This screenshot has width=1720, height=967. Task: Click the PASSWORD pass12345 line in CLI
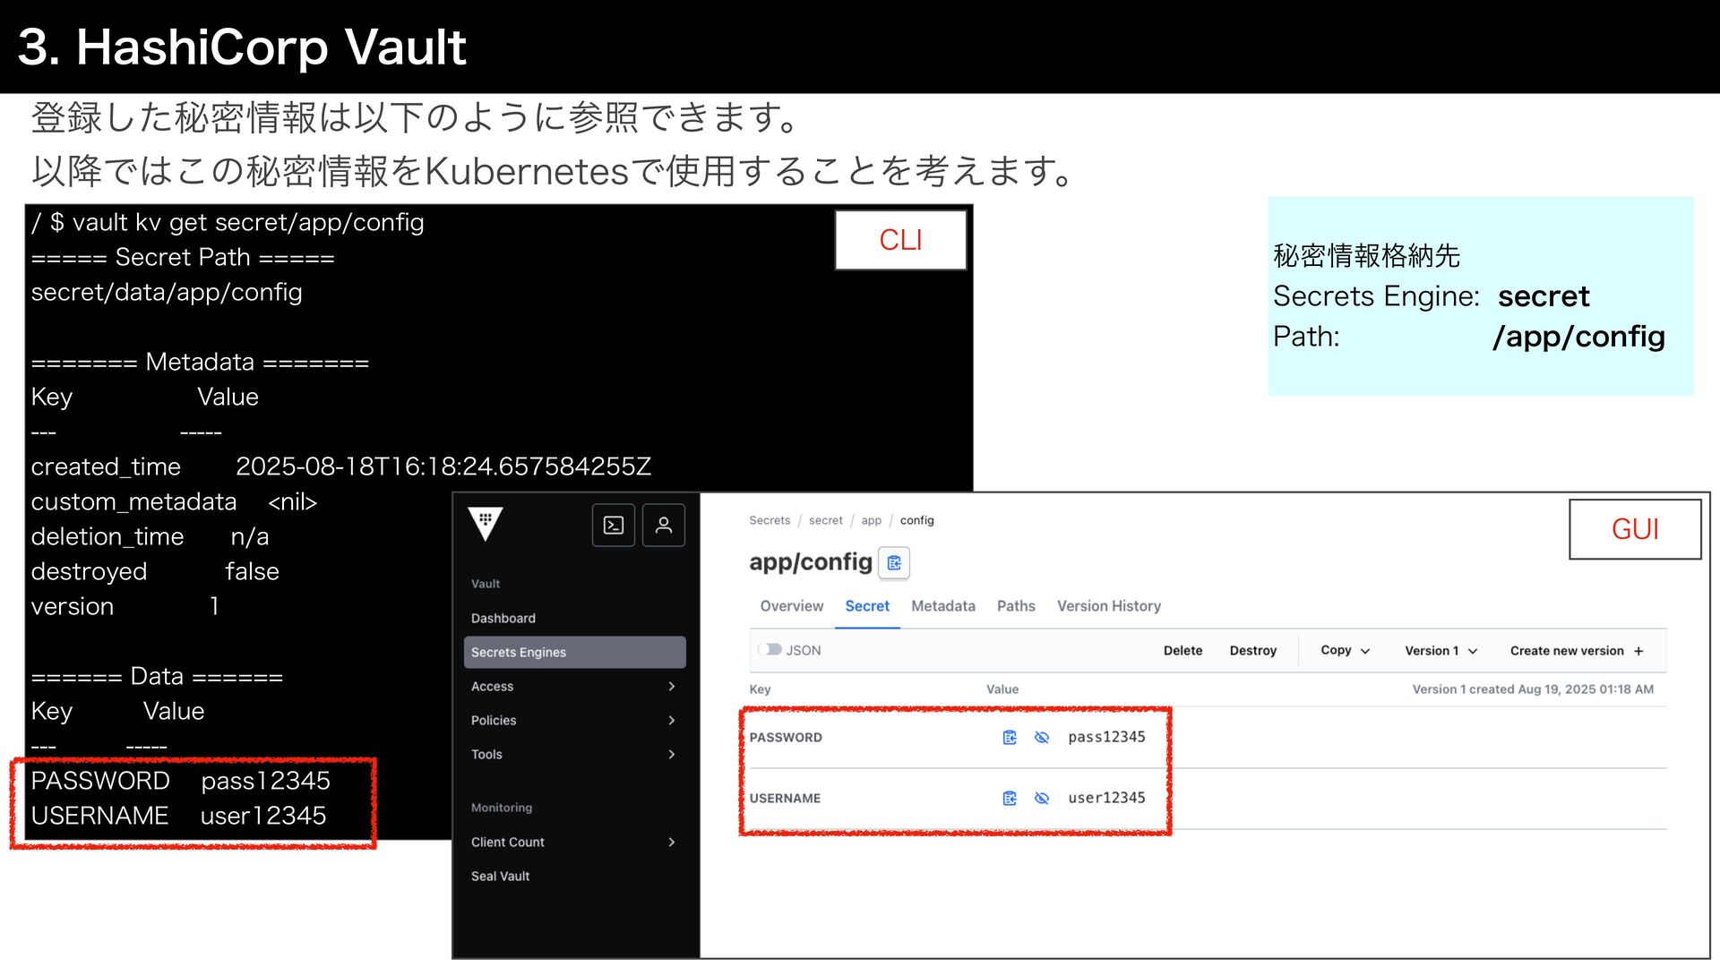tap(181, 781)
